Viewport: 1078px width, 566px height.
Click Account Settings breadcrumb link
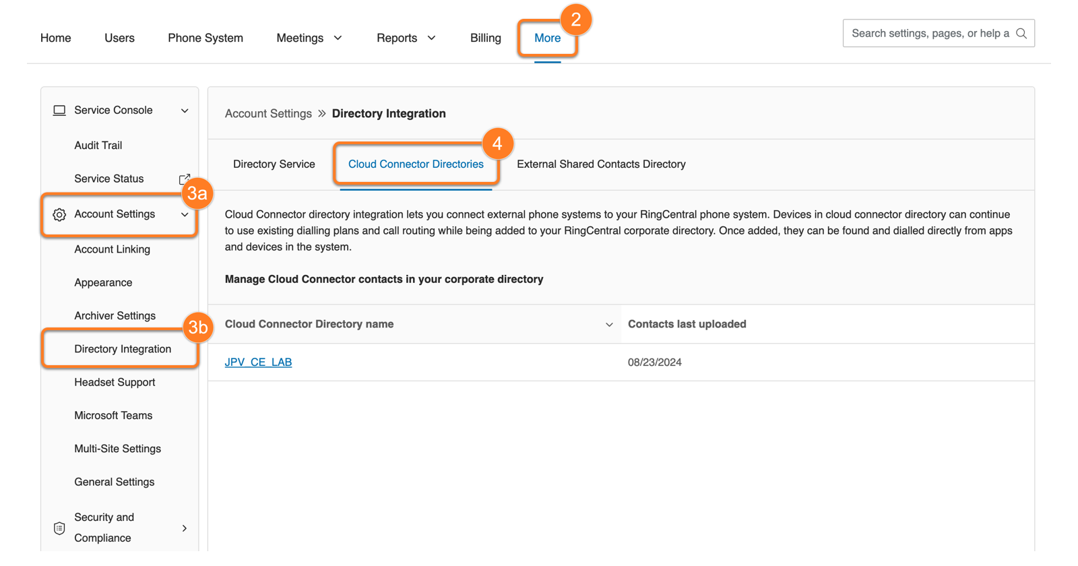[268, 114]
